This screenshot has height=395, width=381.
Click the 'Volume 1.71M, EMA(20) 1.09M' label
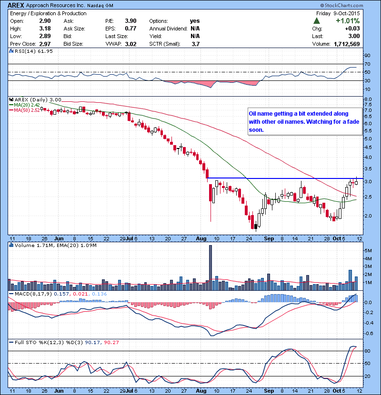click(55, 245)
